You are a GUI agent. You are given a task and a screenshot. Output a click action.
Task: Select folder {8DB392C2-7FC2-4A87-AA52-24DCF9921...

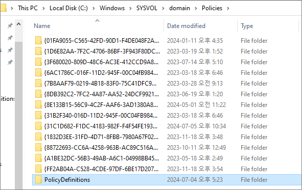pyautogui.click(x=102, y=94)
